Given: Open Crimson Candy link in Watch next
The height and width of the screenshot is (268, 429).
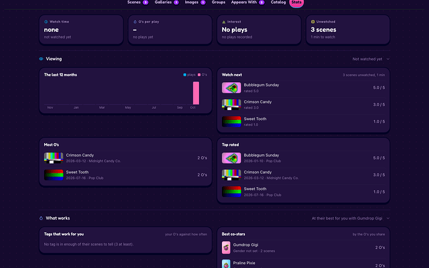Looking at the screenshot, I should coord(258,102).
